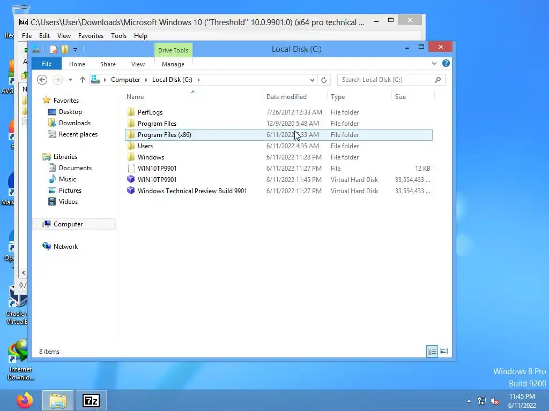
Task: Open the network tray icon
Action: (x=482, y=401)
